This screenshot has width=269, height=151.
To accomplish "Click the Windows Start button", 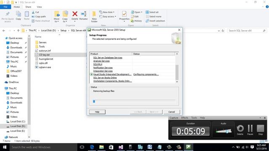I will (x=5, y=147).
